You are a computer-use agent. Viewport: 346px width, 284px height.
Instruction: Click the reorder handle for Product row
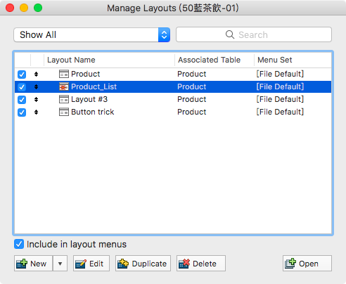pos(36,75)
